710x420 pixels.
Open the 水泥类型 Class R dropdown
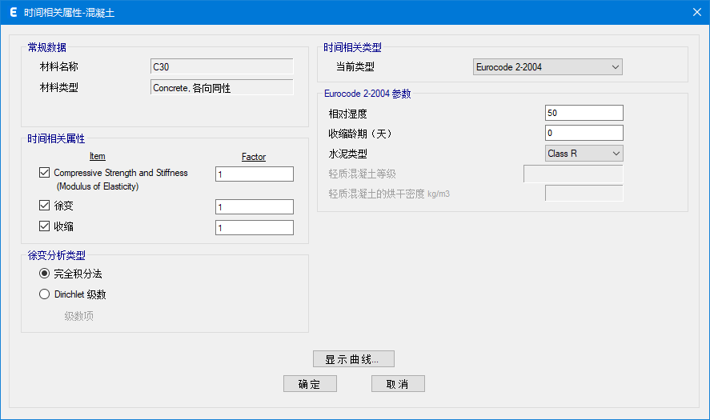coord(584,154)
